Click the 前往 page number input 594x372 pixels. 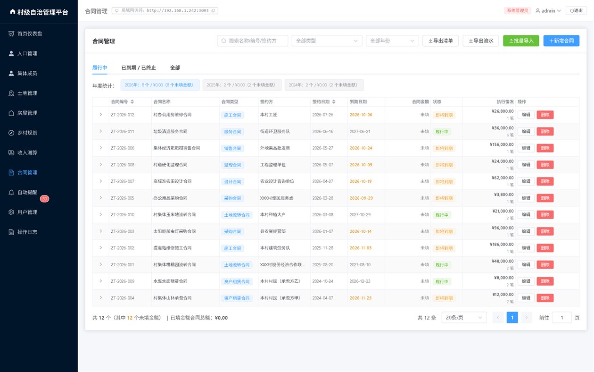point(561,318)
